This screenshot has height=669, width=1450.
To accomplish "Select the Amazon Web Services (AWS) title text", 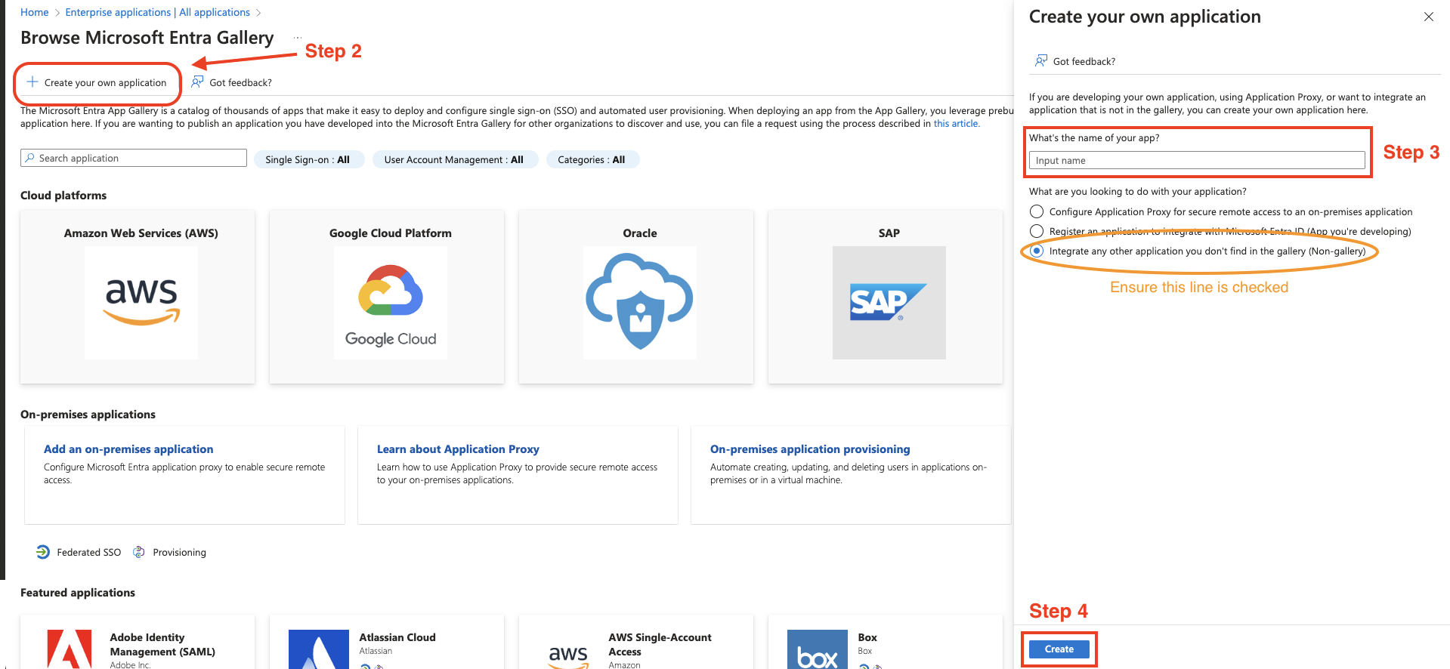I will click(141, 233).
